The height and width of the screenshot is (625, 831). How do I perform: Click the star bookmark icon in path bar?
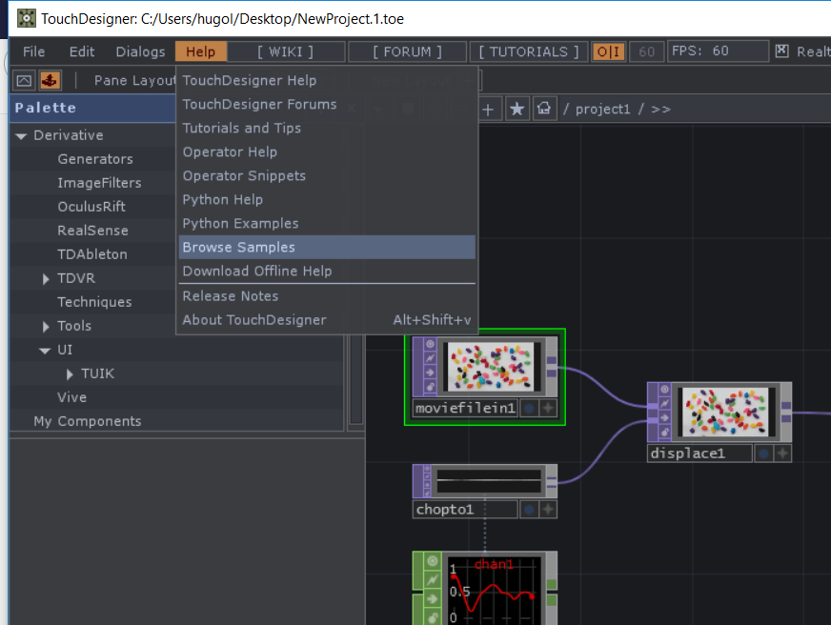(x=517, y=110)
